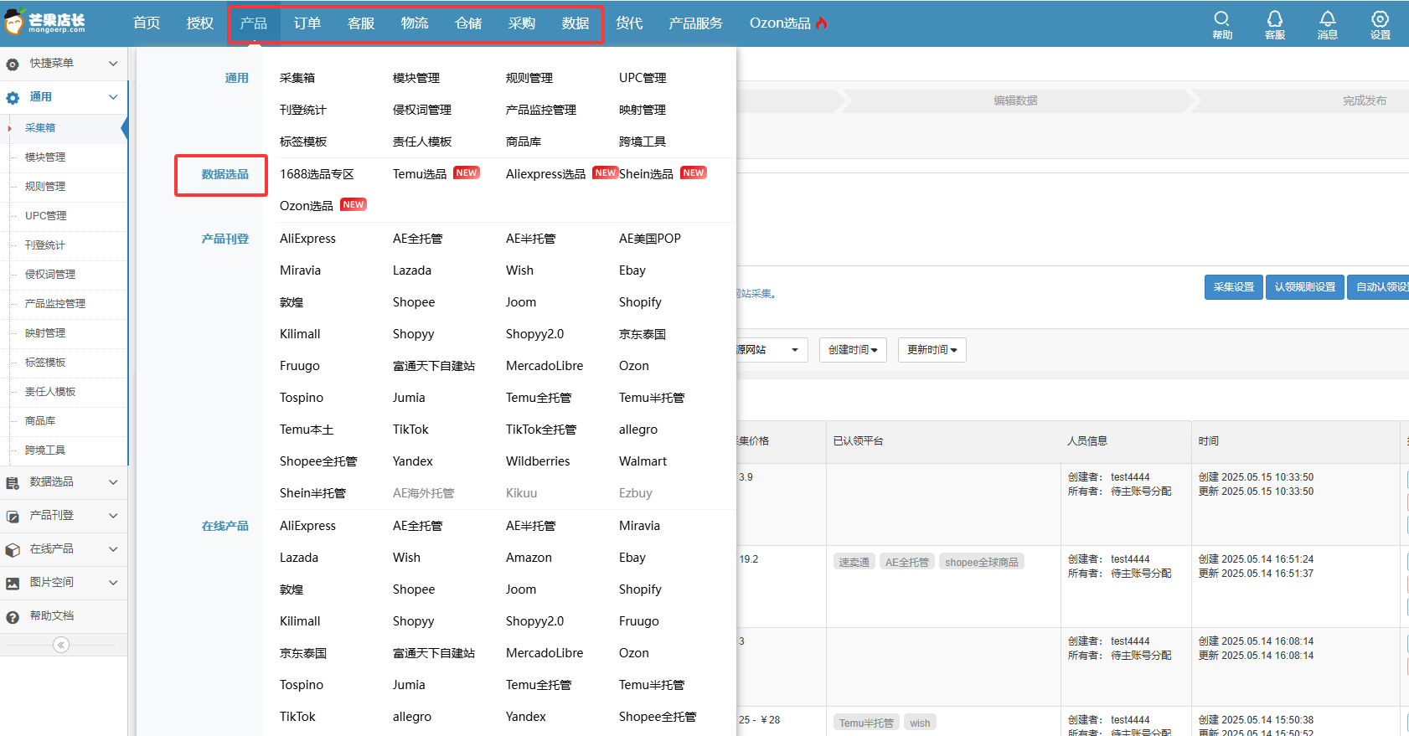Expand the 在线产品 sidebar chevron
The width and height of the screenshot is (1409, 736).
(113, 549)
